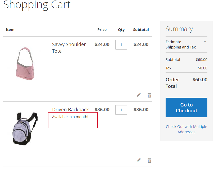Viewport: 214px width, 169px height.
Task: Open Check Out with Multiple Addresses link
Action: [186, 129]
